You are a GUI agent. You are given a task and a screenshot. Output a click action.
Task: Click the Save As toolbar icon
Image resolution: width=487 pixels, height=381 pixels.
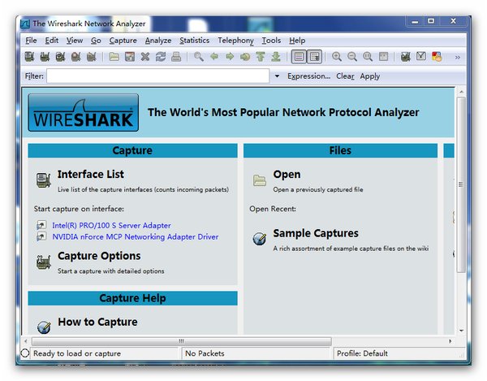coord(130,57)
